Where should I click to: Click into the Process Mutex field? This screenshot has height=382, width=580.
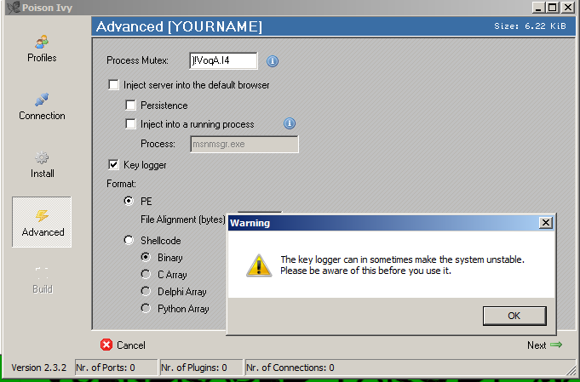click(x=223, y=60)
